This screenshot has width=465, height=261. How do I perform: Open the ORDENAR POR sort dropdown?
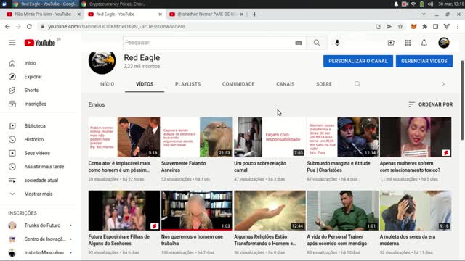(x=430, y=104)
